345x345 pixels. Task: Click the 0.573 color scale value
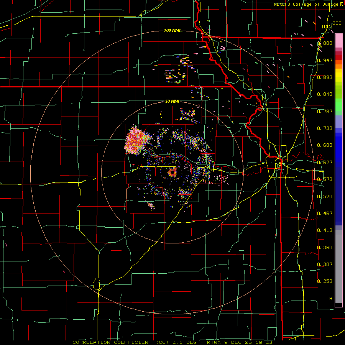[x=325, y=179]
